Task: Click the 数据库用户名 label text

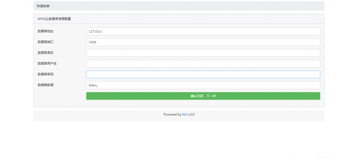Action: tap(47, 64)
